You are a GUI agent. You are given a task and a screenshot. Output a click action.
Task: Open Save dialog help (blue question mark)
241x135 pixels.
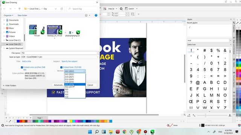click(x=96, y=15)
